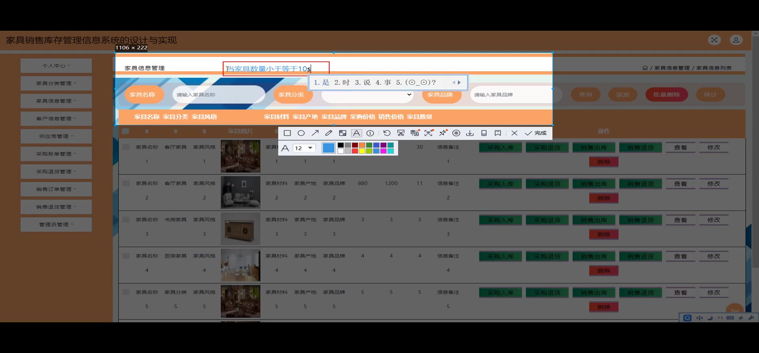This screenshot has width=759, height=353.
Task: Click the undo annotation icon
Action: [387, 133]
